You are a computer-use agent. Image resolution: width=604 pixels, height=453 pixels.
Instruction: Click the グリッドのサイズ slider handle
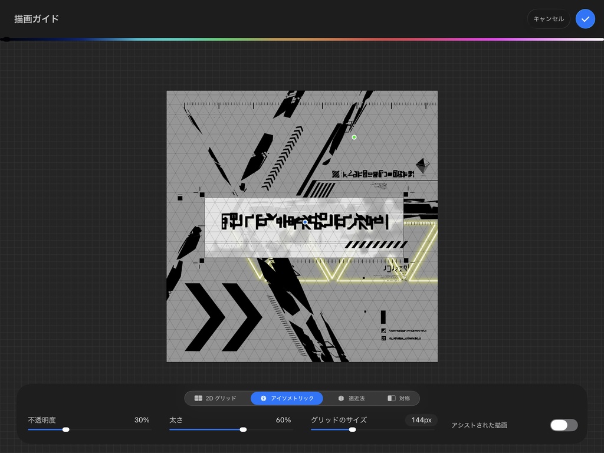[352, 429]
